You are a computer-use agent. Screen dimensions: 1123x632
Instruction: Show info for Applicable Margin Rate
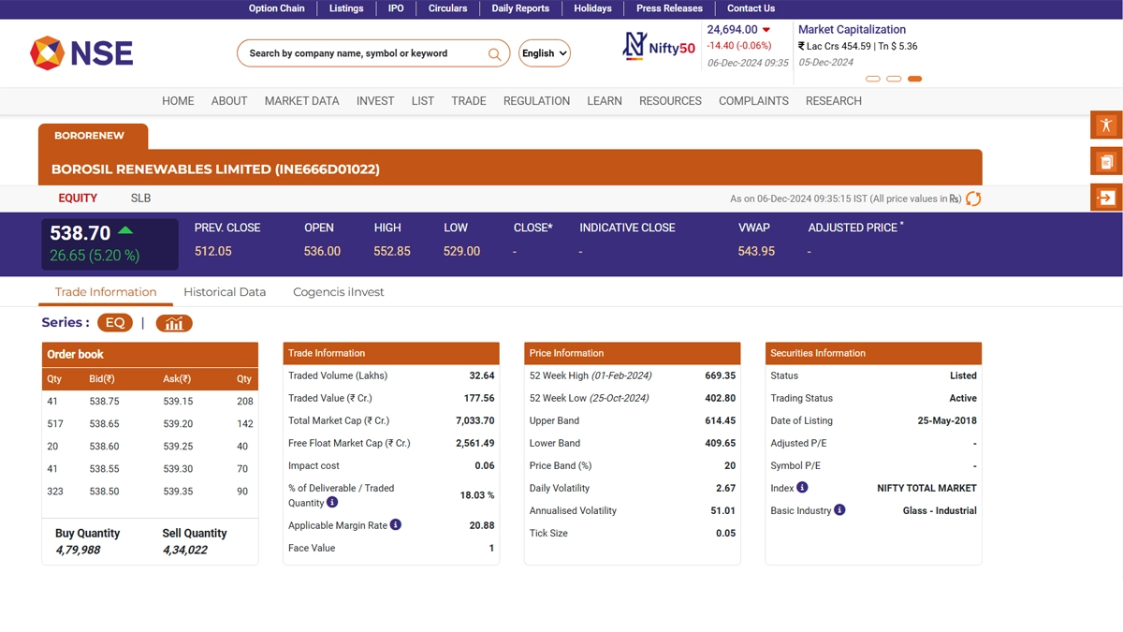[x=396, y=525]
